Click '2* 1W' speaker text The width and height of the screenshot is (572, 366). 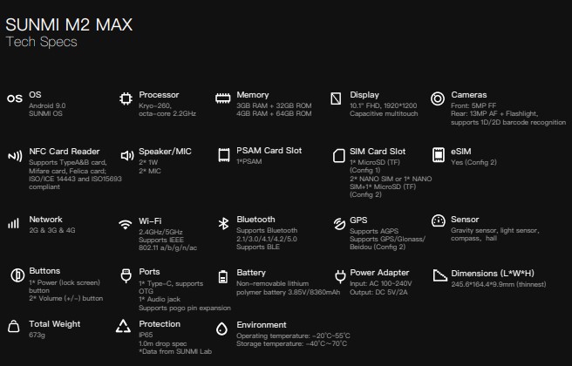[148, 162]
